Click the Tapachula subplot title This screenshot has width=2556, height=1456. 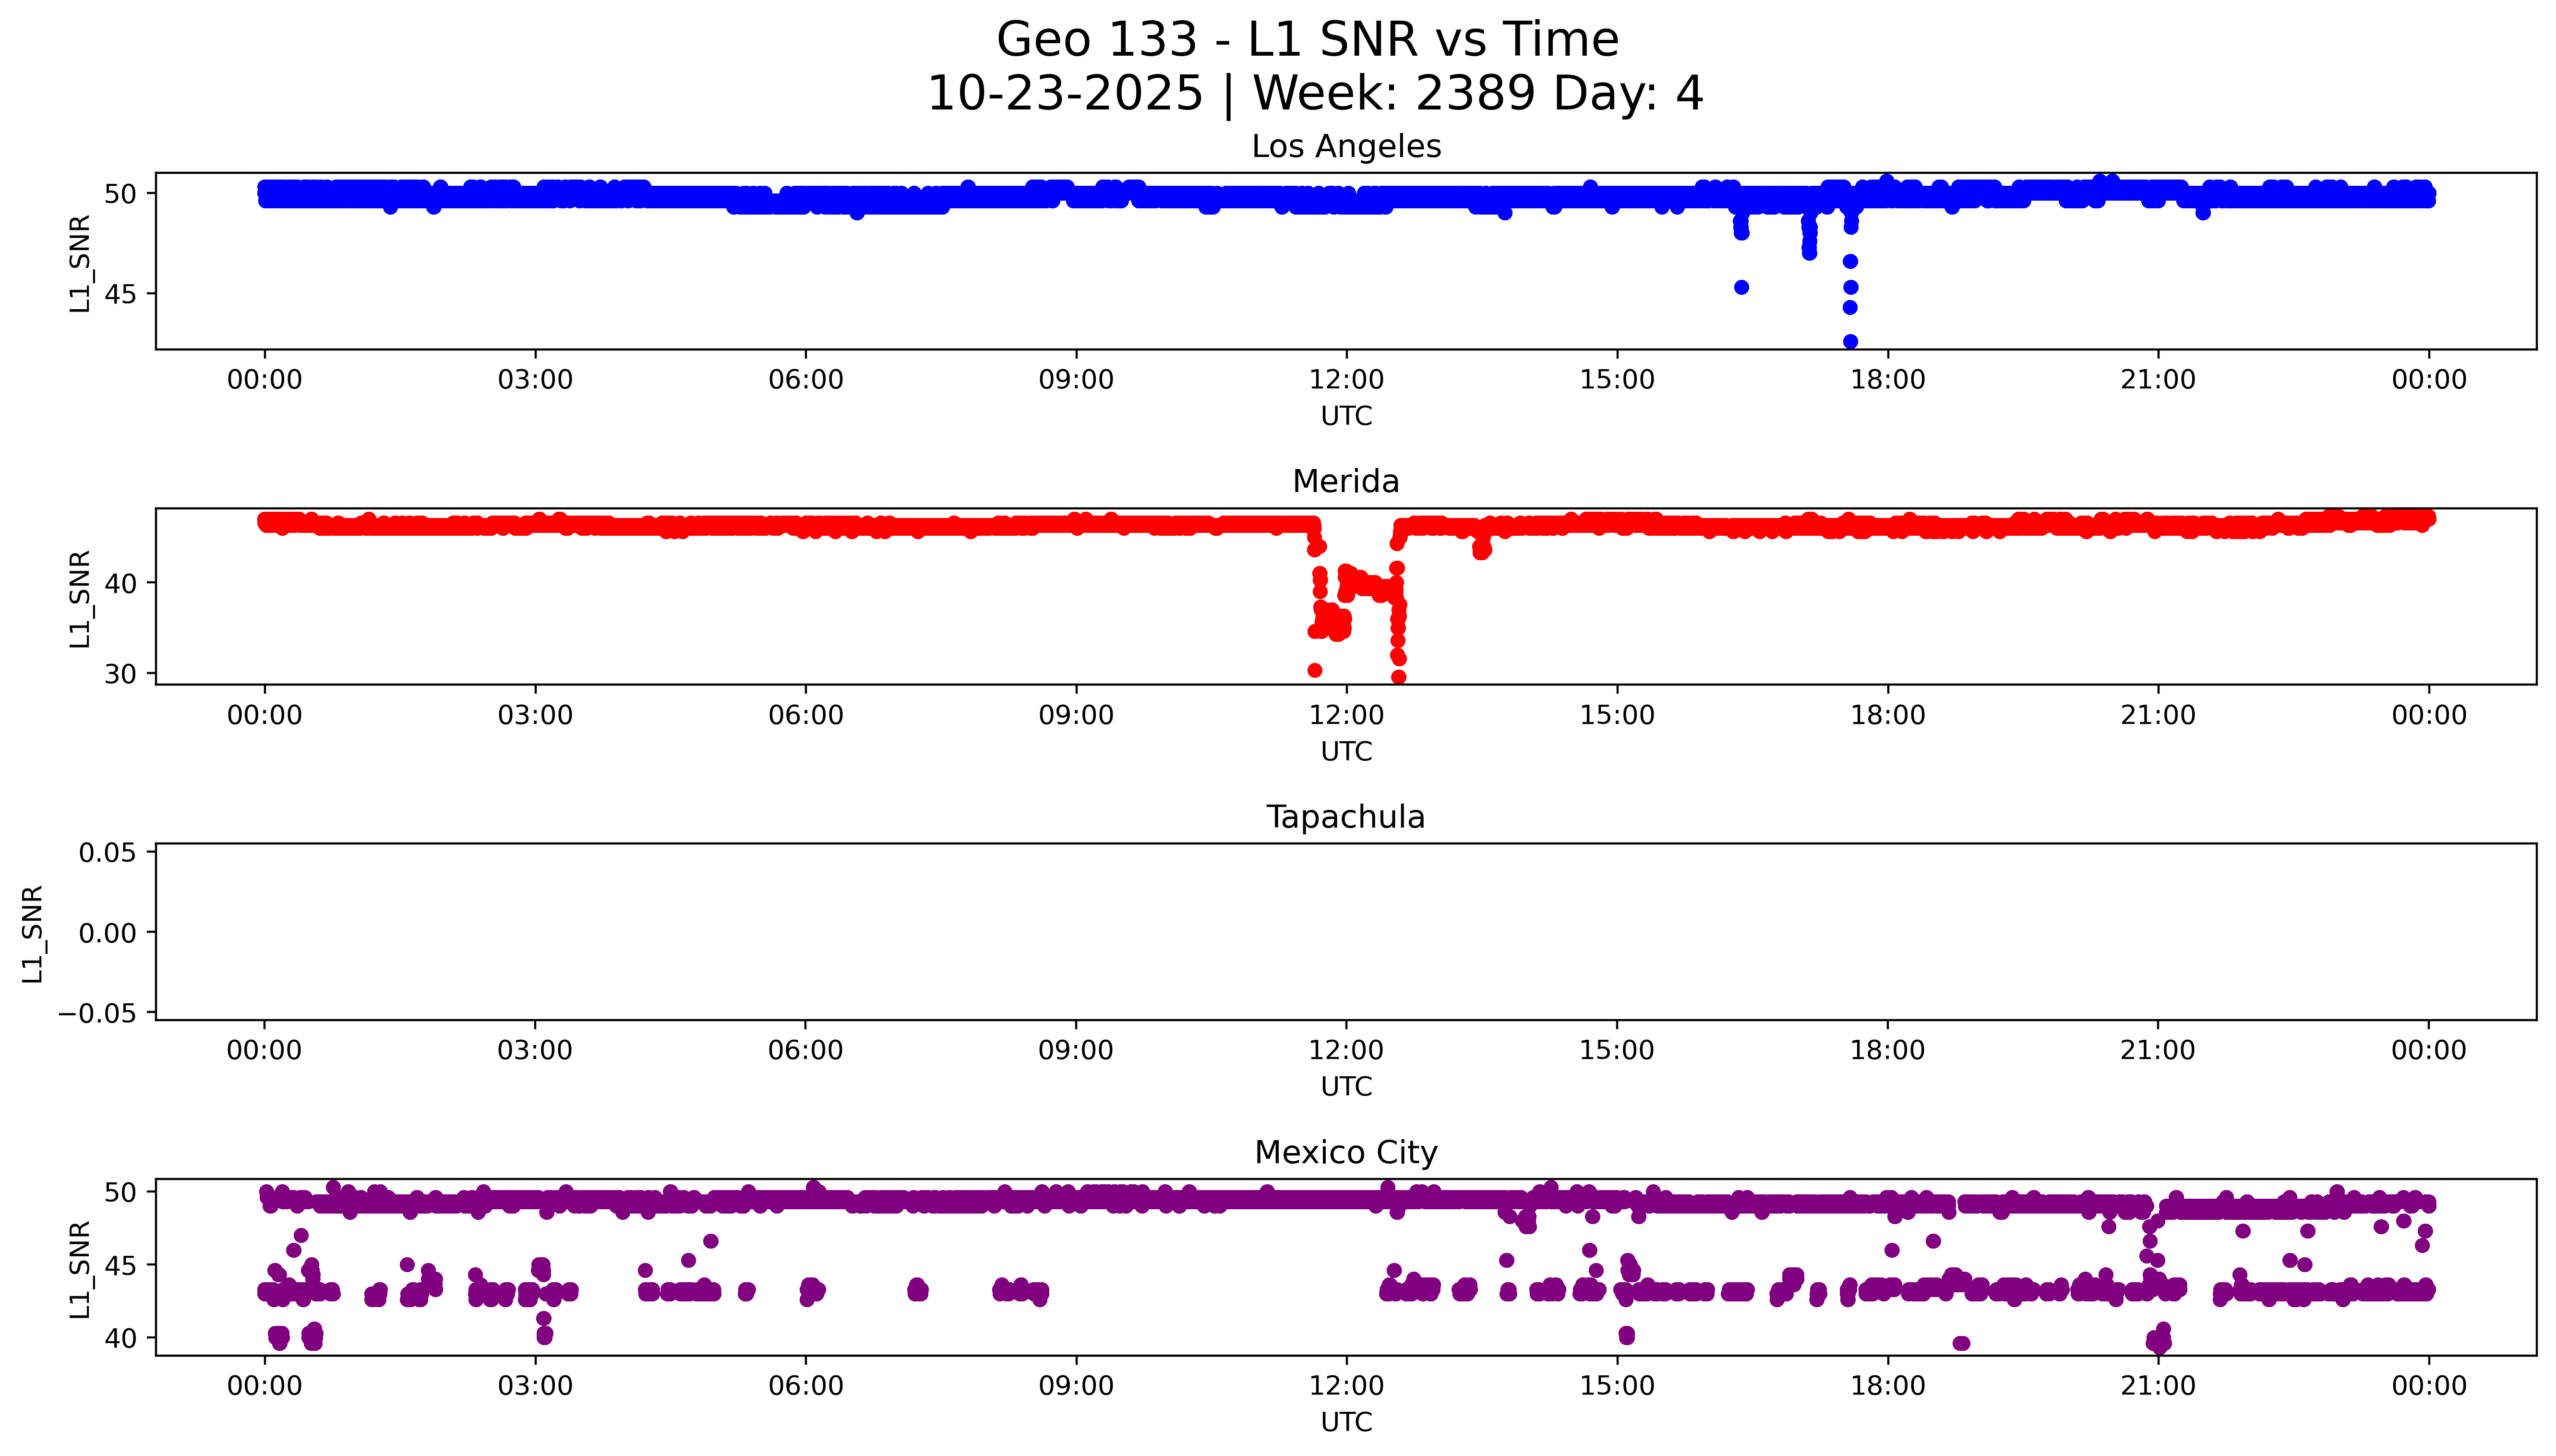(x=1345, y=817)
